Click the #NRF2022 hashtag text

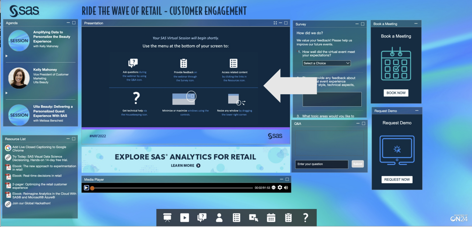coord(98,136)
